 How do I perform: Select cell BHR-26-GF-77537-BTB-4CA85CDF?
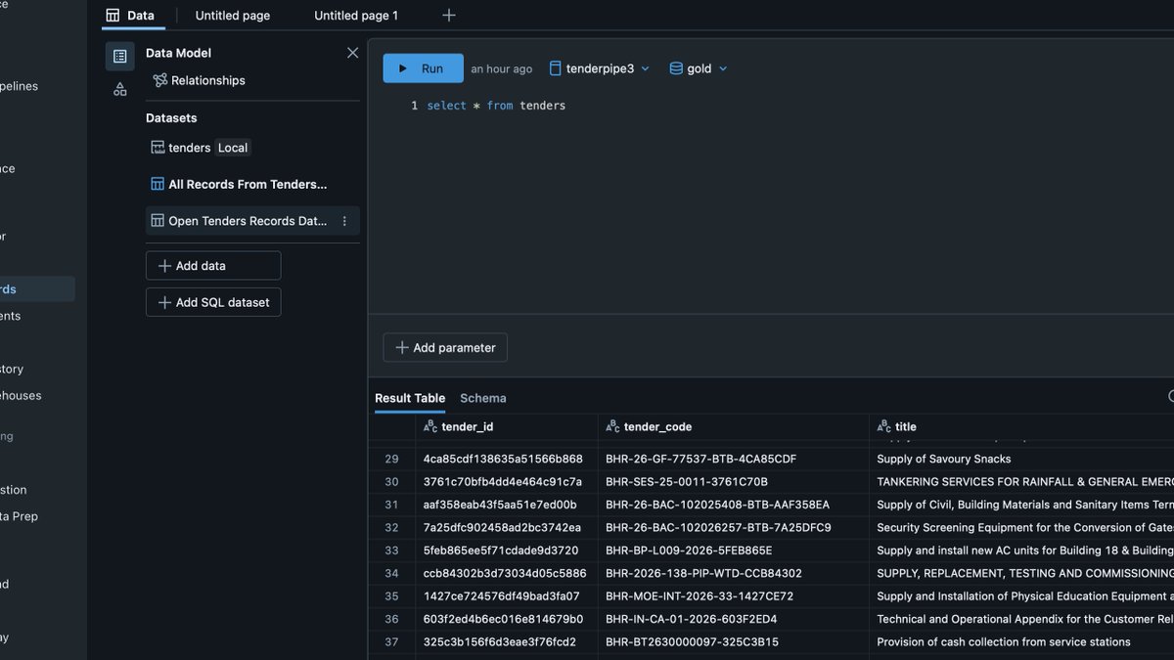click(x=733, y=460)
